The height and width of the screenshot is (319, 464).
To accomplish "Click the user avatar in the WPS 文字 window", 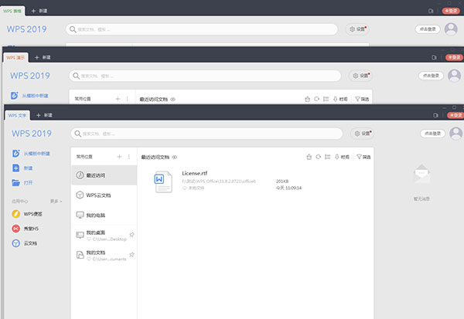I will tap(456, 134).
